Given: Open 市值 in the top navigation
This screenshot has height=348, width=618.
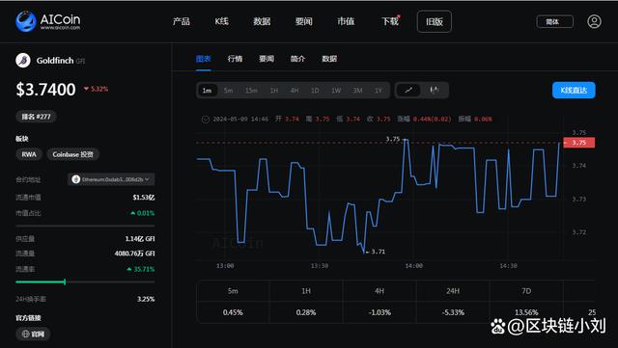Looking at the screenshot, I should (346, 21).
